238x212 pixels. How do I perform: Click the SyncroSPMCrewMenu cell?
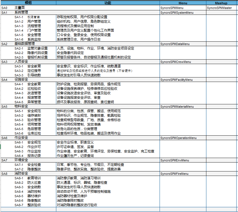(183, 62)
